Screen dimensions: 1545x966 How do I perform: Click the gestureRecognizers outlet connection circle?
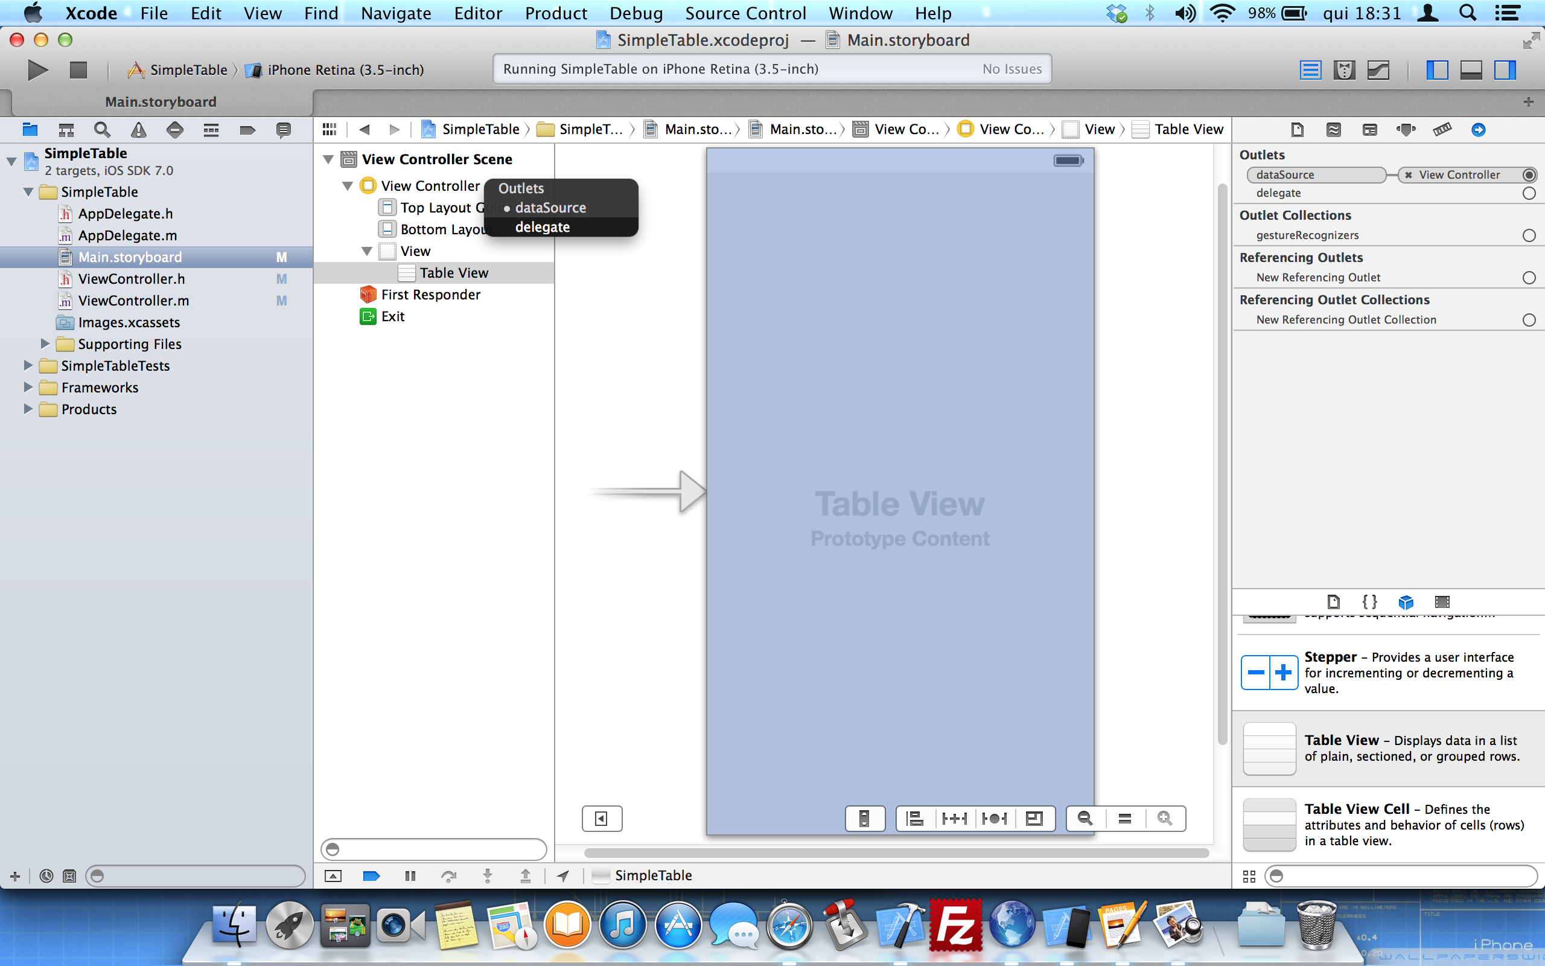[1528, 235]
